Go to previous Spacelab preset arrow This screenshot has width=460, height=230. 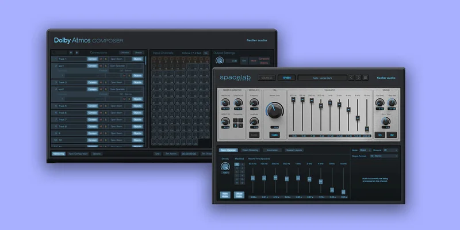pyautogui.click(x=351, y=78)
